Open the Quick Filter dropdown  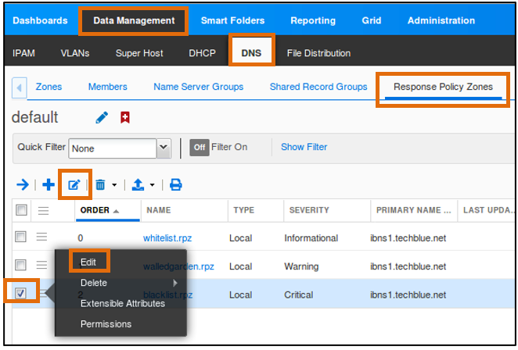click(164, 148)
